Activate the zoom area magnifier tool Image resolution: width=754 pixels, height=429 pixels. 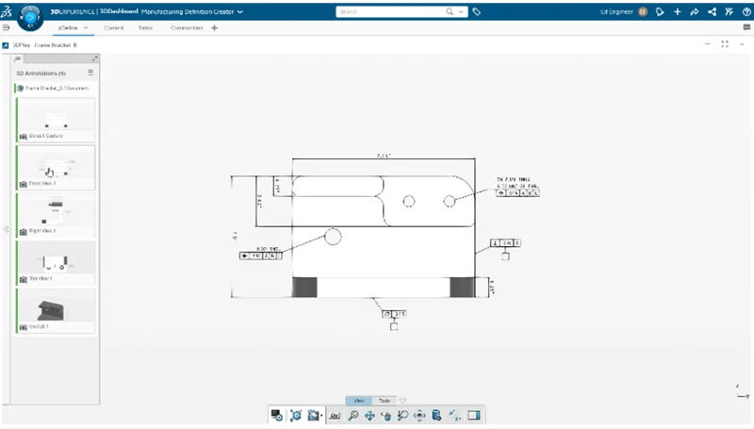402,415
